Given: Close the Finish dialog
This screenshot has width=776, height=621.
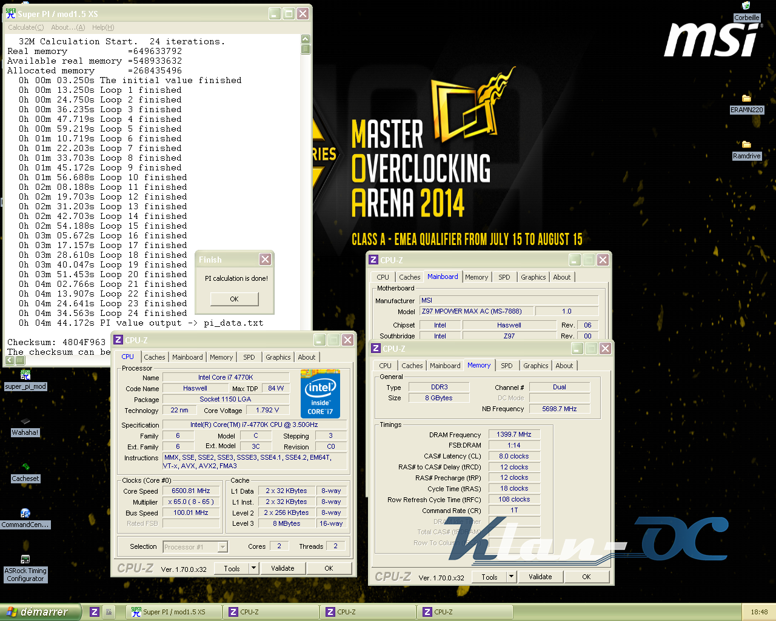Looking at the screenshot, I should tap(265, 259).
